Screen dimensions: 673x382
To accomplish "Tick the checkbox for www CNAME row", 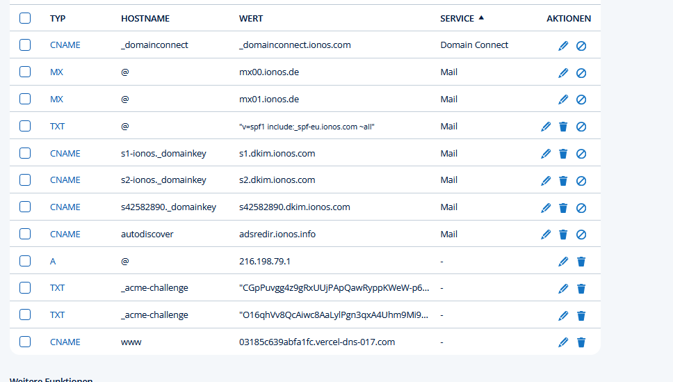I will coord(25,342).
